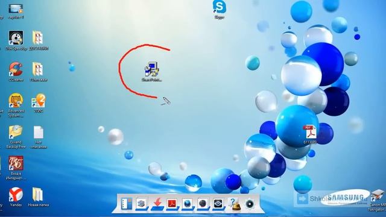
Task: Click the printer/scanner icon in dock
Action: (142, 204)
